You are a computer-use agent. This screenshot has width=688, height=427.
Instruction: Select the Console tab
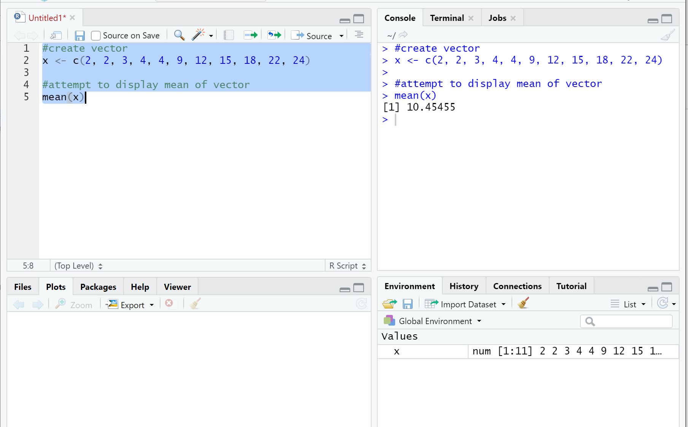[400, 18]
